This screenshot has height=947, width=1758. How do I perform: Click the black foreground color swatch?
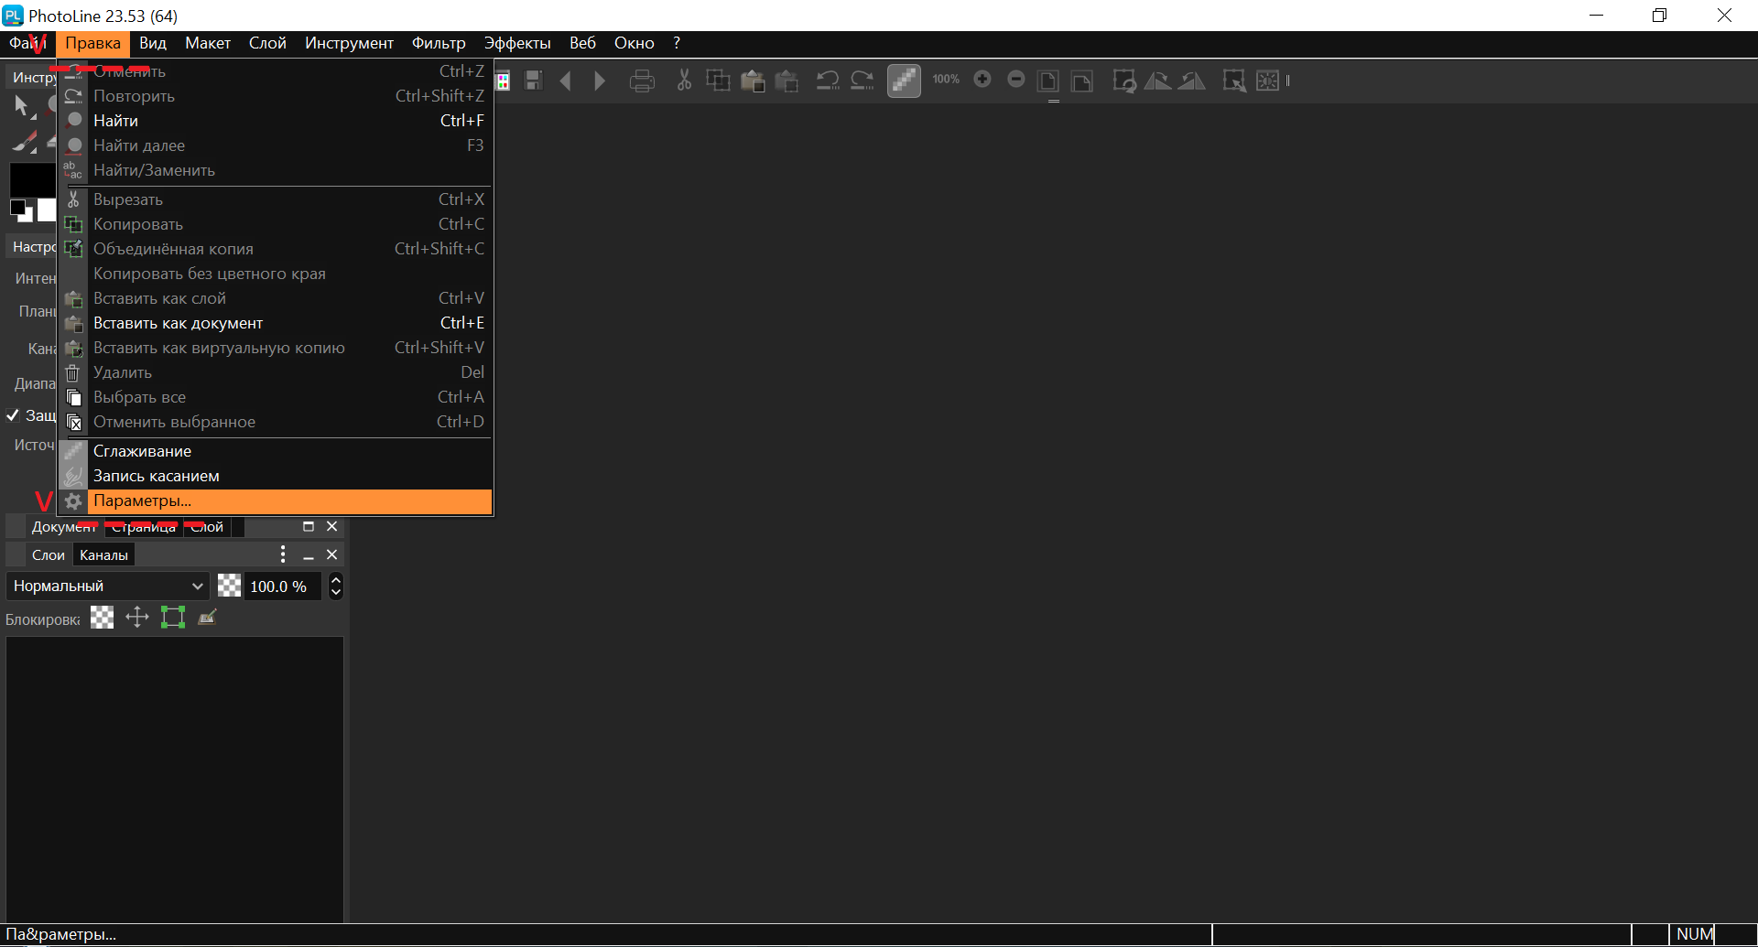click(x=30, y=179)
